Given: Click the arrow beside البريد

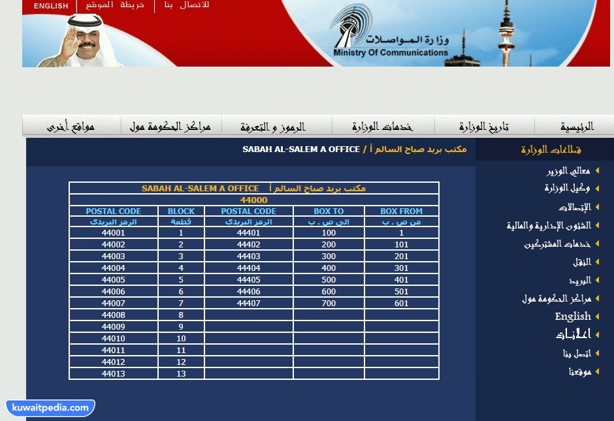Looking at the screenshot, I should (x=598, y=280).
